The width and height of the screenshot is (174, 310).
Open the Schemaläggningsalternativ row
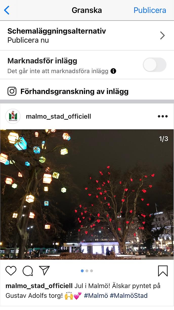(87, 36)
